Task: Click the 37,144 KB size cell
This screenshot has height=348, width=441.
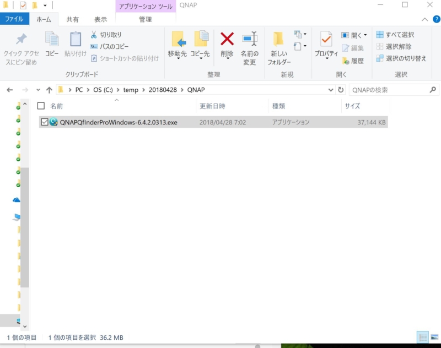Action: coord(371,122)
